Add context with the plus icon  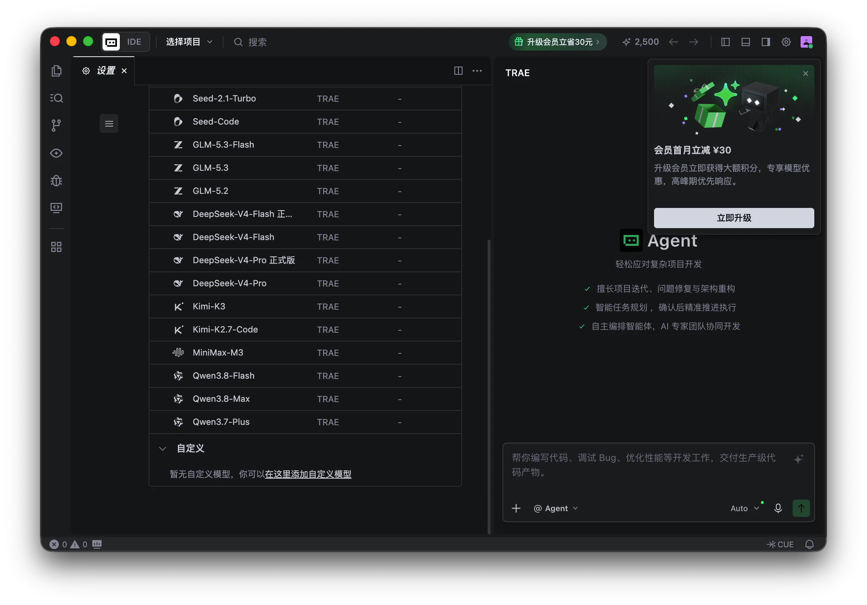pos(516,508)
